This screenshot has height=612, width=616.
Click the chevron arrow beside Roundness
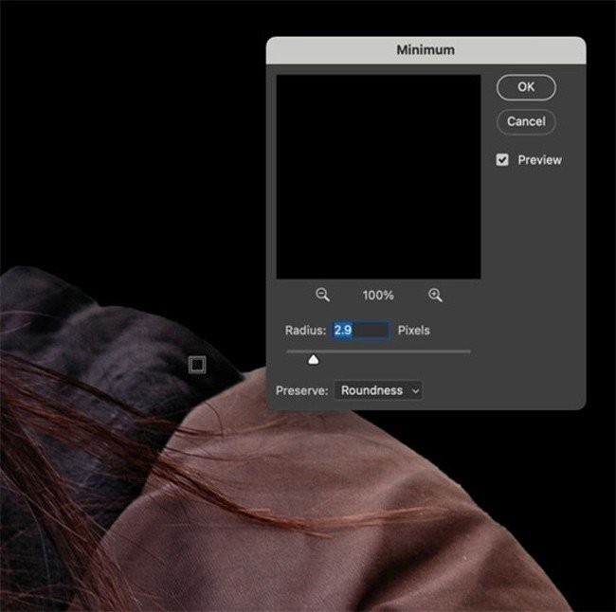(x=414, y=391)
